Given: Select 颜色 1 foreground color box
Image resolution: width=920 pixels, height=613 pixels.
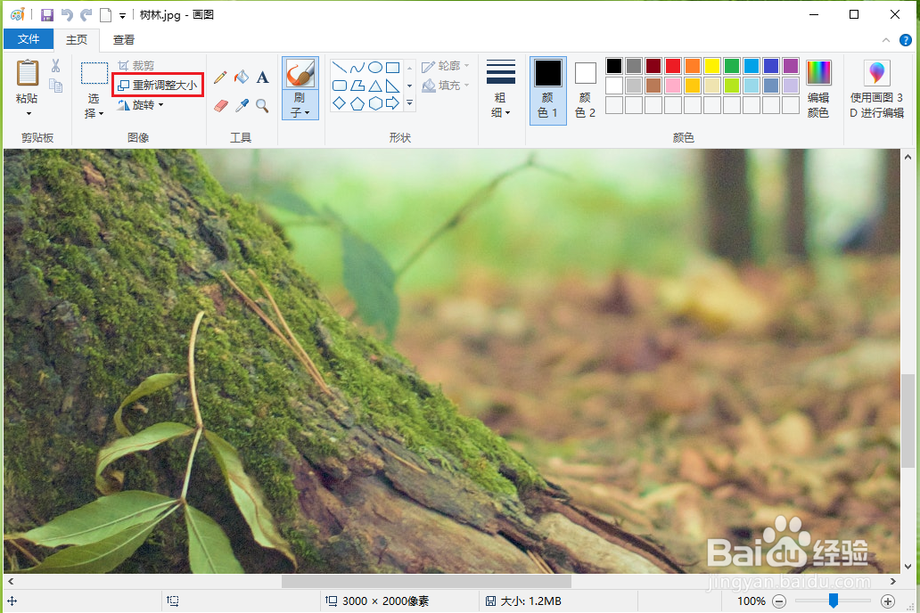Looking at the screenshot, I should [547, 90].
